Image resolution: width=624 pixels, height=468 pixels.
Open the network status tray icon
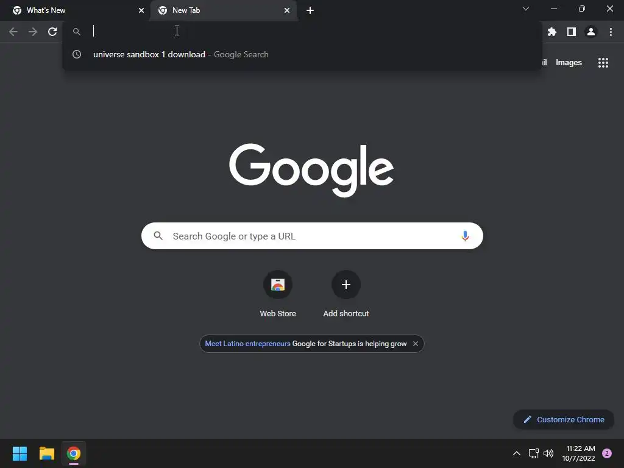pos(533,453)
